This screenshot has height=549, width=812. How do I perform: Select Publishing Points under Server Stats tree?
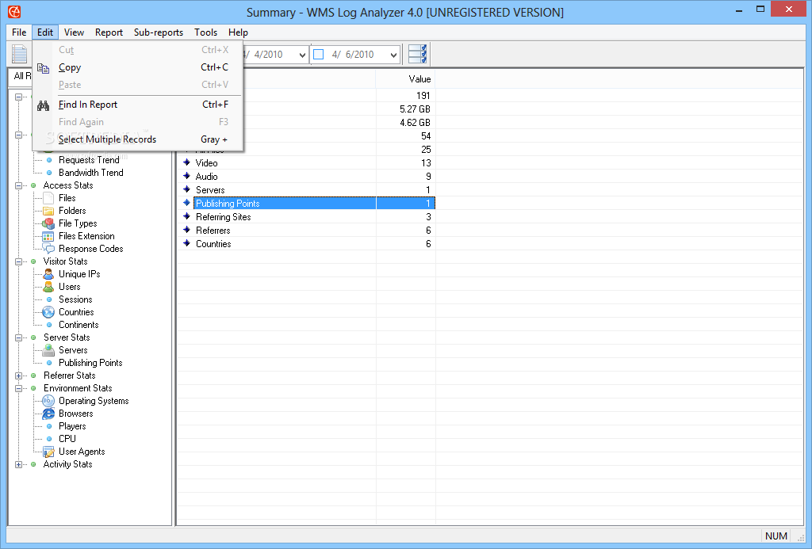tap(90, 363)
